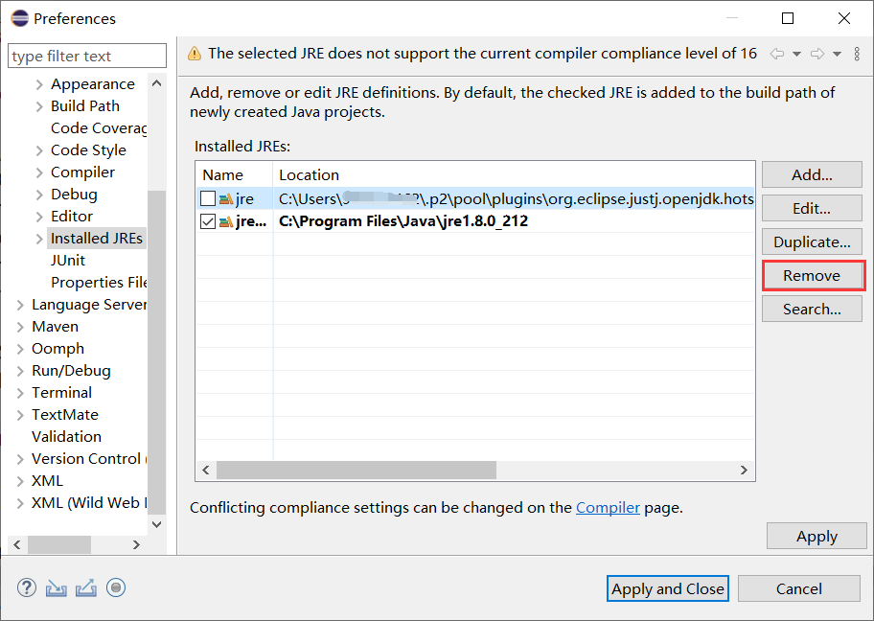This screenshot has width=874, height=621.
Task: Expand the Run/Debug tree node
Action: [20, 371]
